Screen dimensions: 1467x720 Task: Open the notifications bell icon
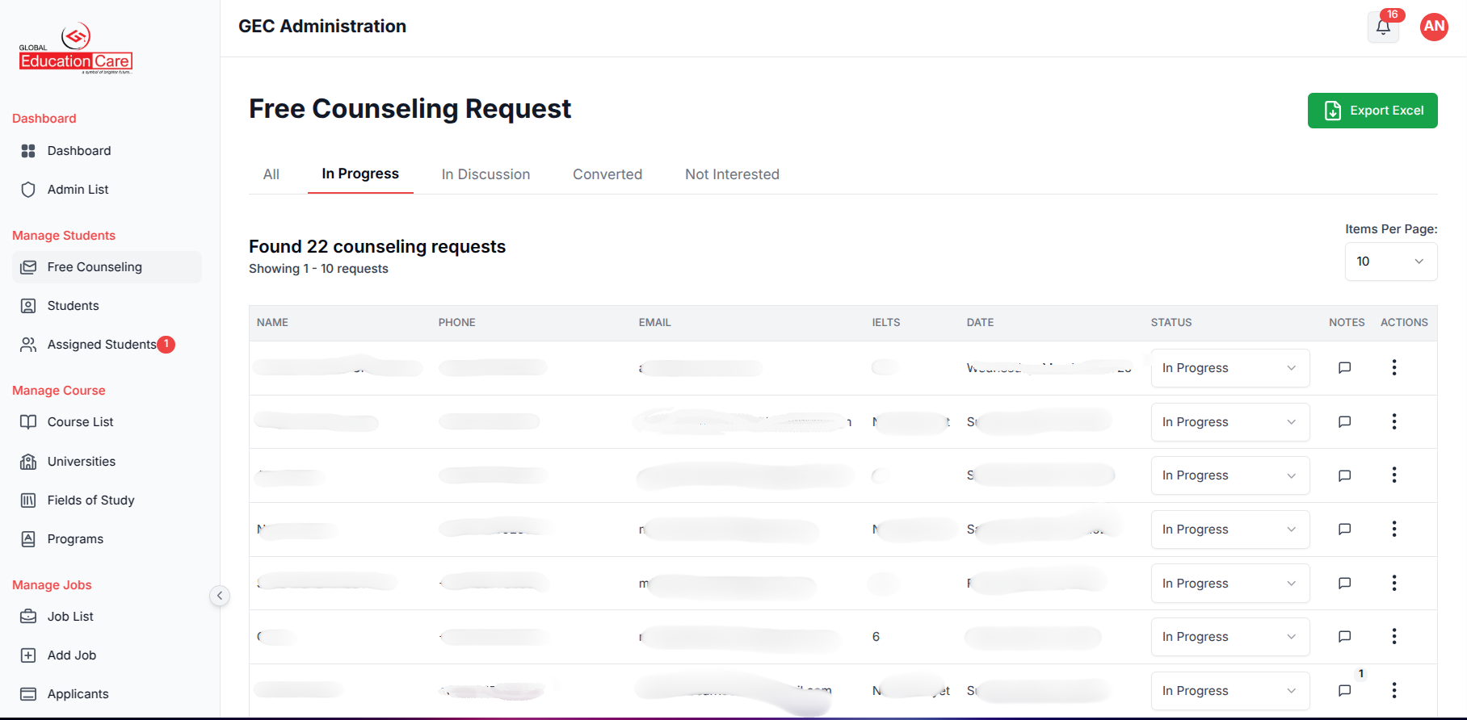[x=1383, y=27]
